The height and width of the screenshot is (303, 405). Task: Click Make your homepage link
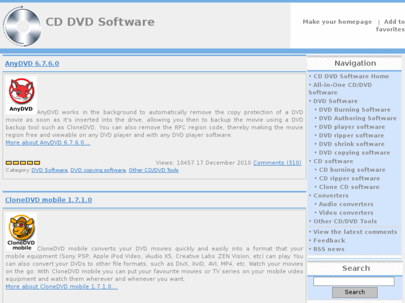tap(337, 22)
